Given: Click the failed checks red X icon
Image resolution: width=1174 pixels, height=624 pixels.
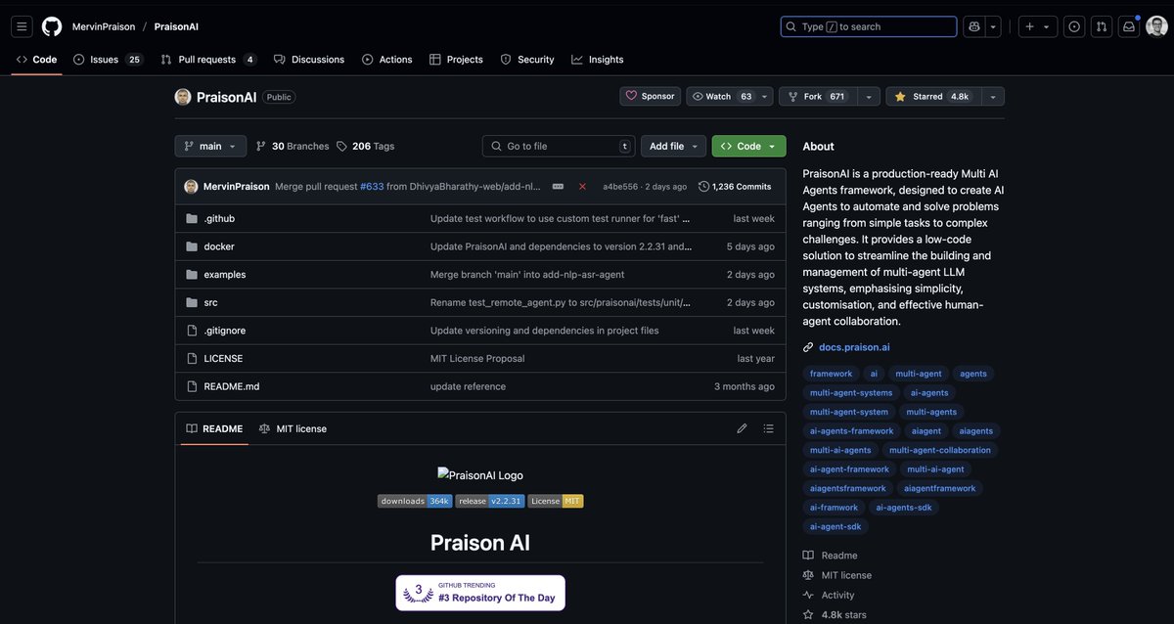Looking at the screenshot, I should click(x=582, y=186).
